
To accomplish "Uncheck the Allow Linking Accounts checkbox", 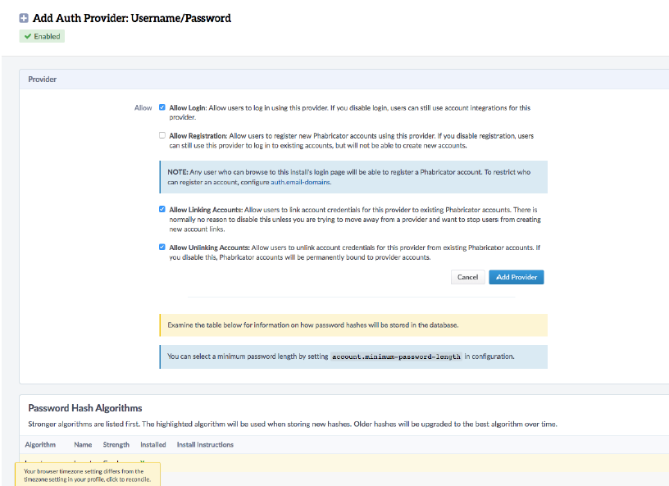I will [x=162, y=209].
